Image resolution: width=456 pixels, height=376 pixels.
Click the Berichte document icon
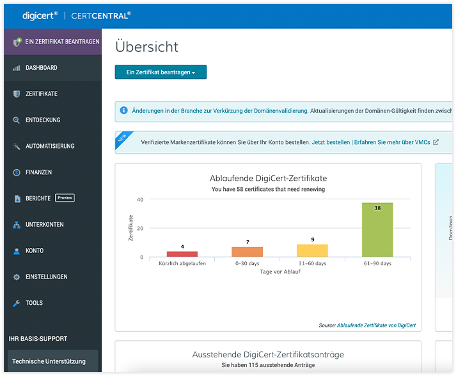coord(17,199)
